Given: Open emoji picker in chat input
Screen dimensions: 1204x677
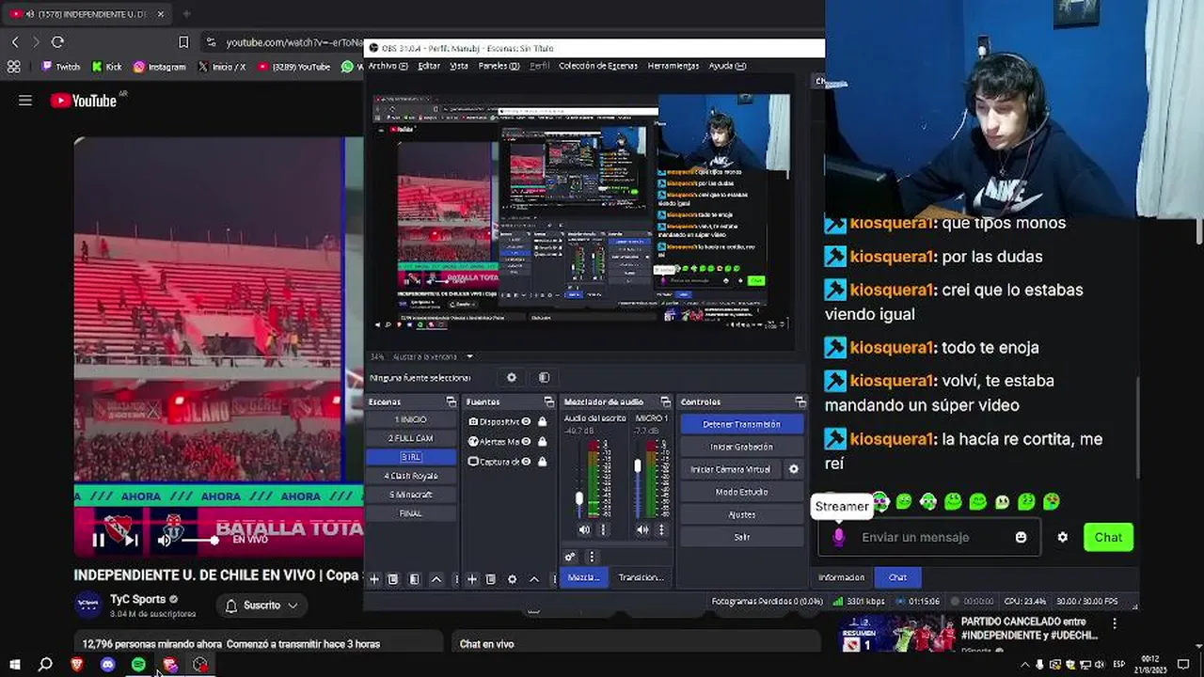Looking at the screenshot, I should click(x=1021, y=537).
